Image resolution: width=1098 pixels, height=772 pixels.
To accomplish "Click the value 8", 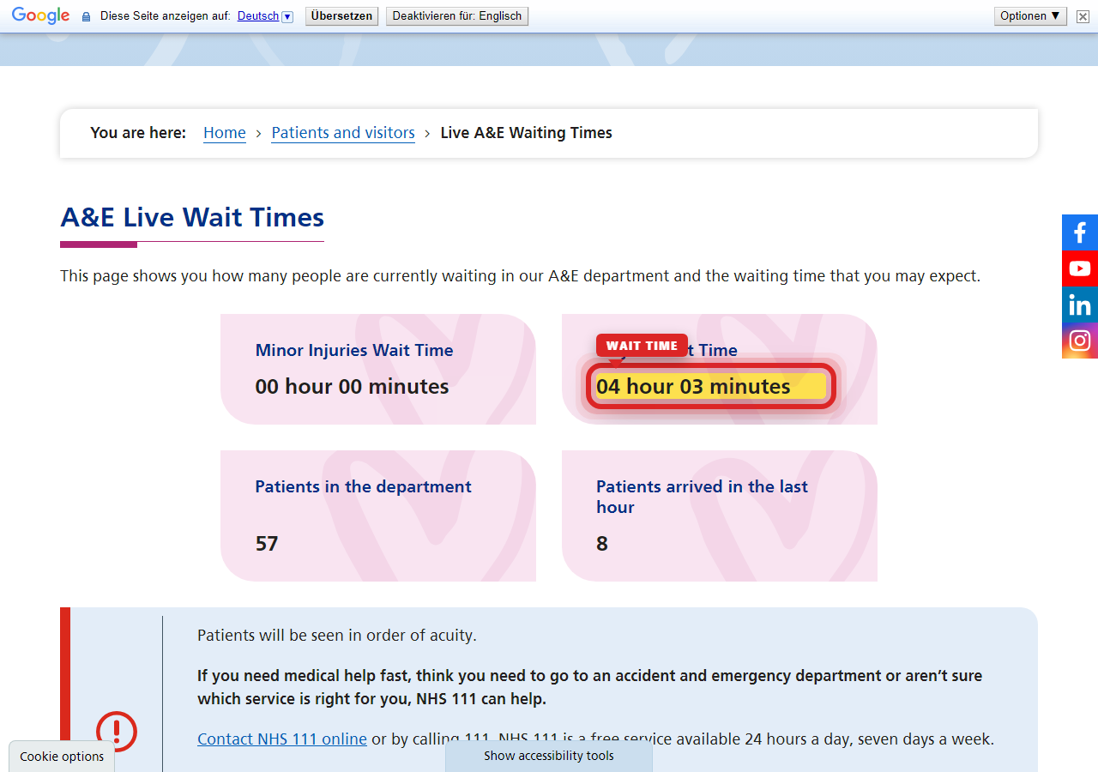I will coord(602,543).
